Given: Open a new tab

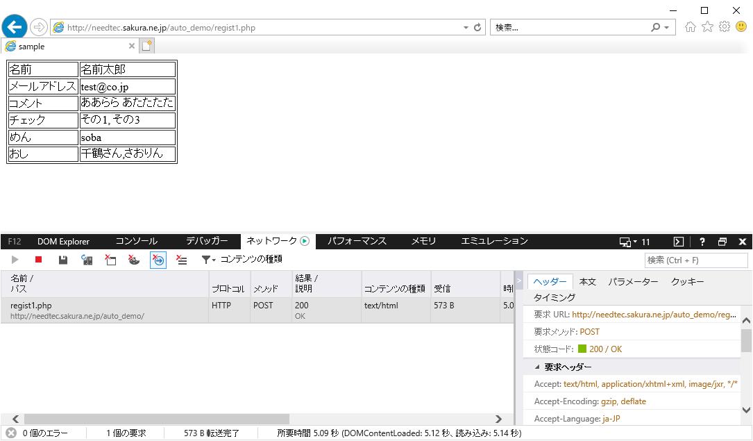Looking at the screenshot, I should (147, 46).
